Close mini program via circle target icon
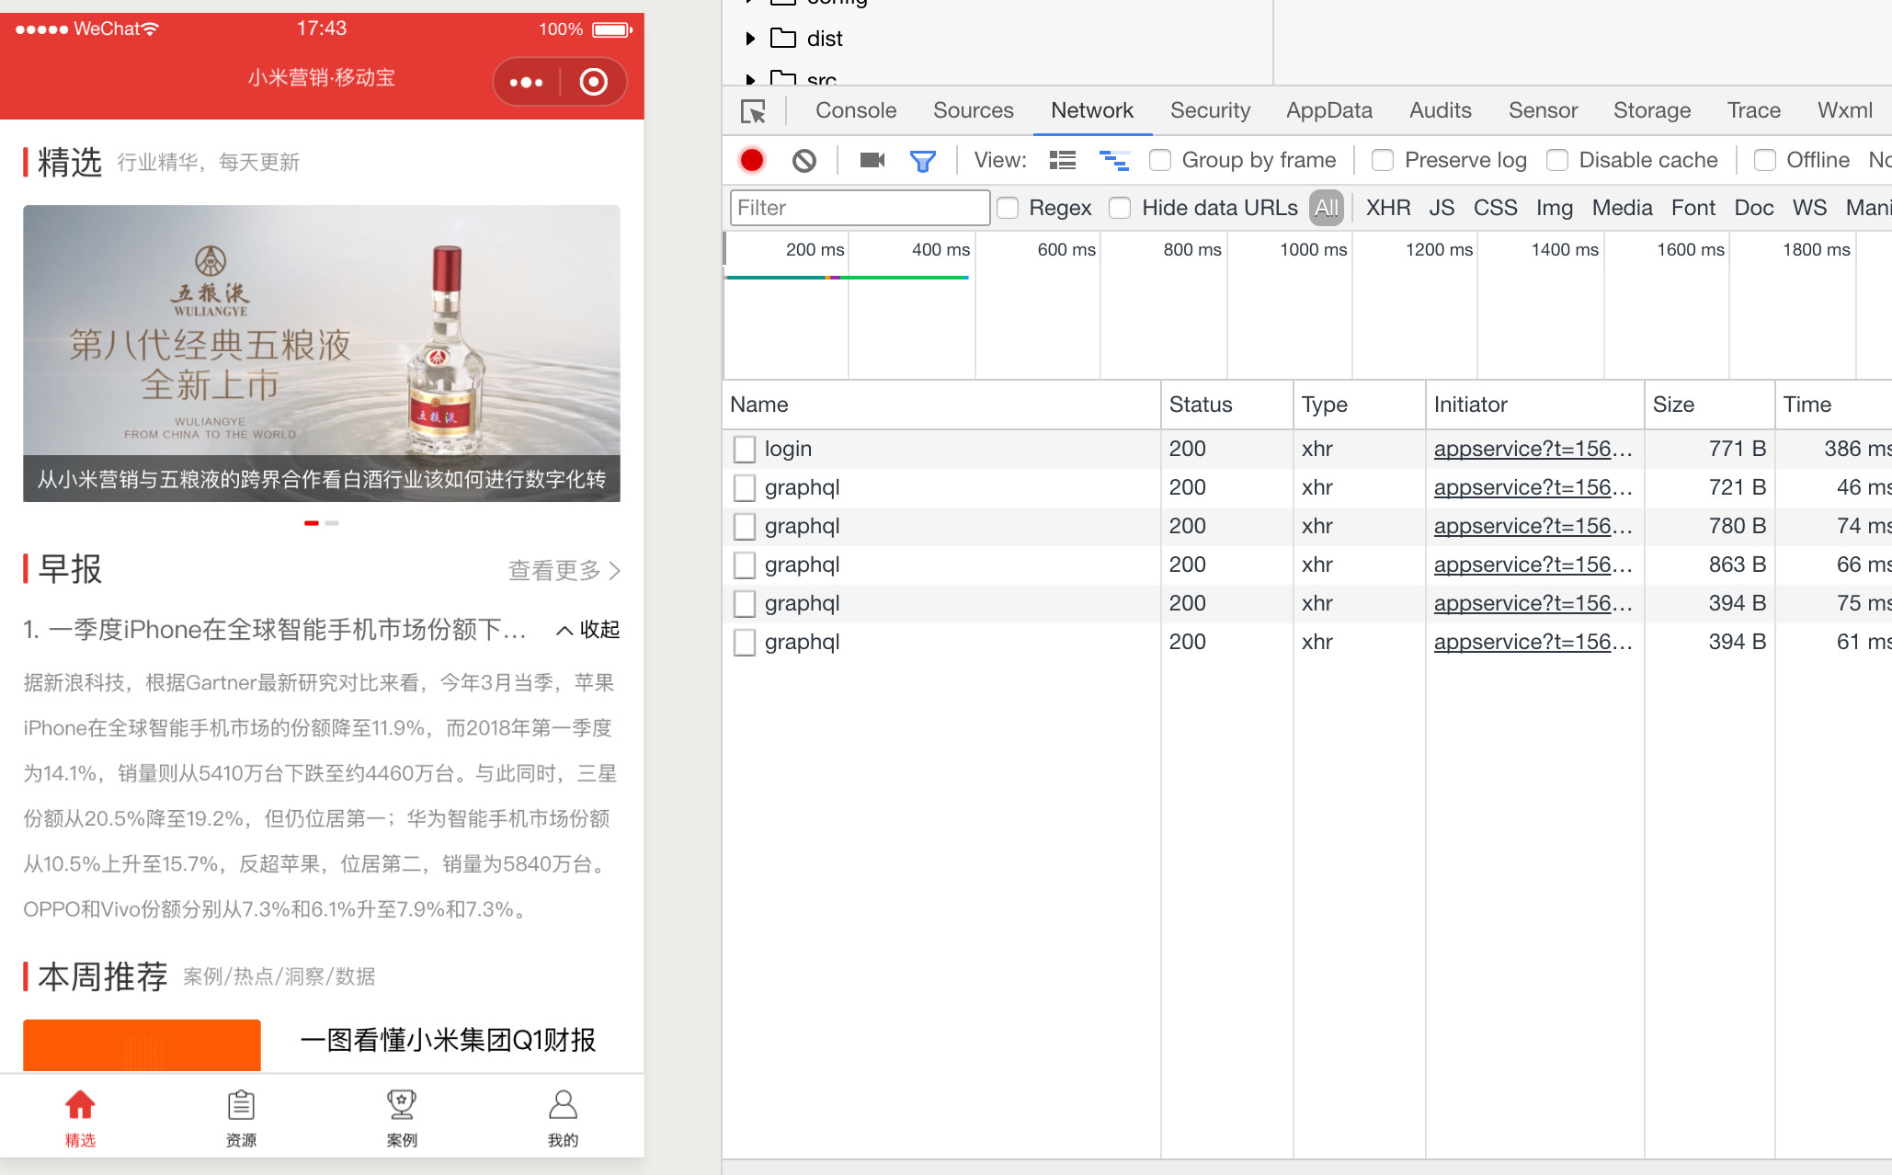This screenshot has width=1892, height=1175. [x=594, y=82]
